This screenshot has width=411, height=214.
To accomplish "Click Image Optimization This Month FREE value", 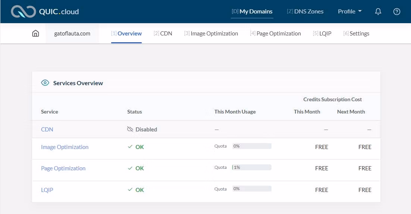I will tap(321, 147).
